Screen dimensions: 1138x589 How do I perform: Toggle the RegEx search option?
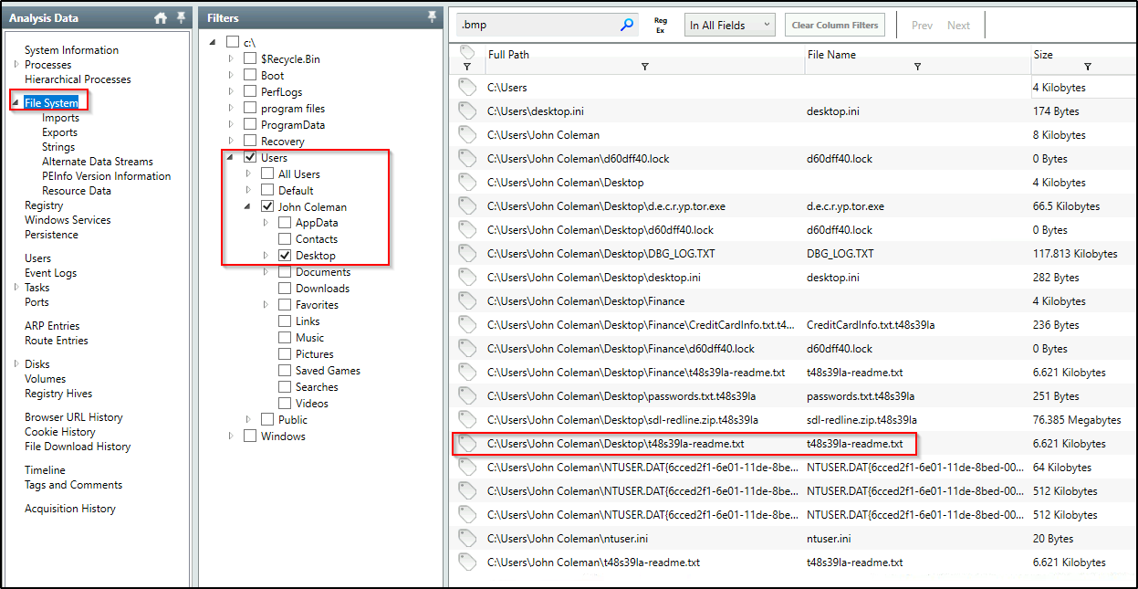click(x=660, y=24)
